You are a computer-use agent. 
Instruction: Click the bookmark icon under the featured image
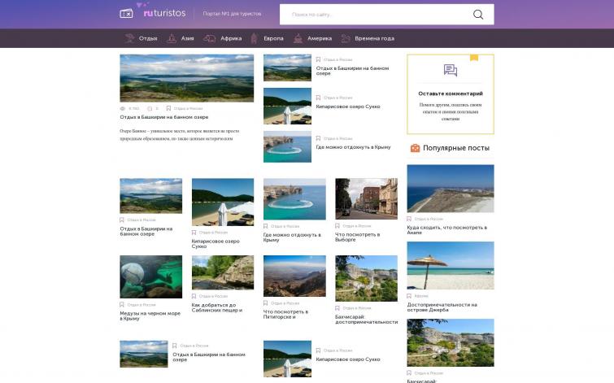[x=168, y=108]
